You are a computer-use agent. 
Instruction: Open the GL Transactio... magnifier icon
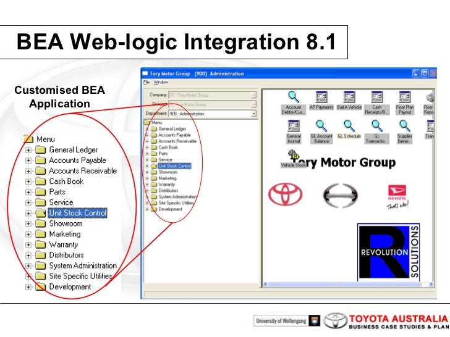click(377, 126)
